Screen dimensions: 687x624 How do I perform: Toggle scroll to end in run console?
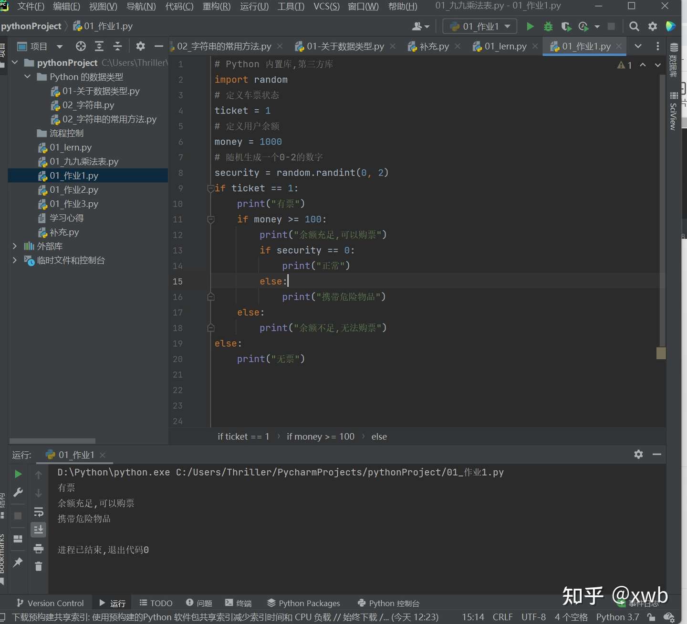(39, 530)
